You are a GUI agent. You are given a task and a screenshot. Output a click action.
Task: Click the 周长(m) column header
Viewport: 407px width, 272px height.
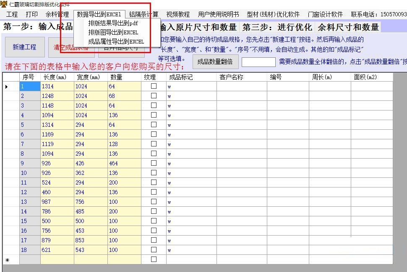330,77
